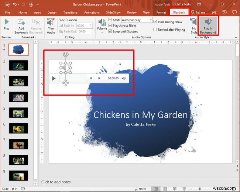The width and height of the screenshot is (240, 192).
Task: Collapse the ribbon with the chevron
Action: point(236,37)
